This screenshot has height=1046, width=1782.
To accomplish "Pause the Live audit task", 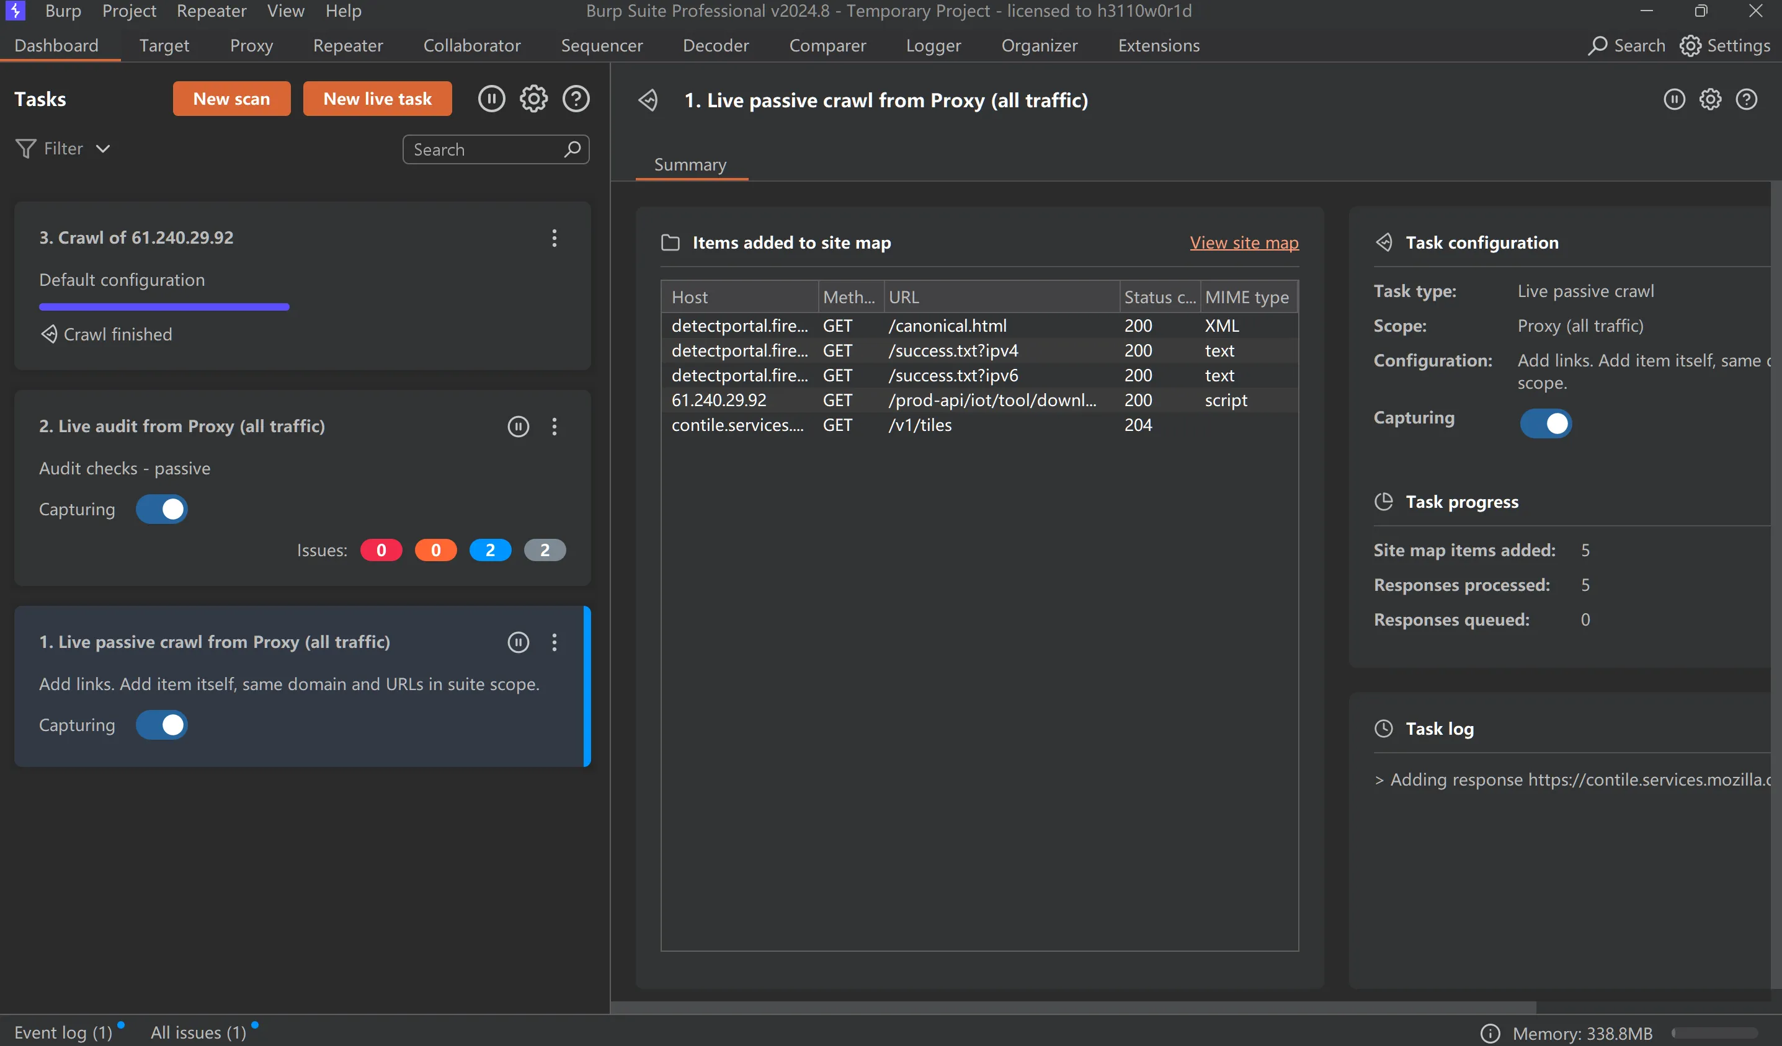I will coord(519,426).
